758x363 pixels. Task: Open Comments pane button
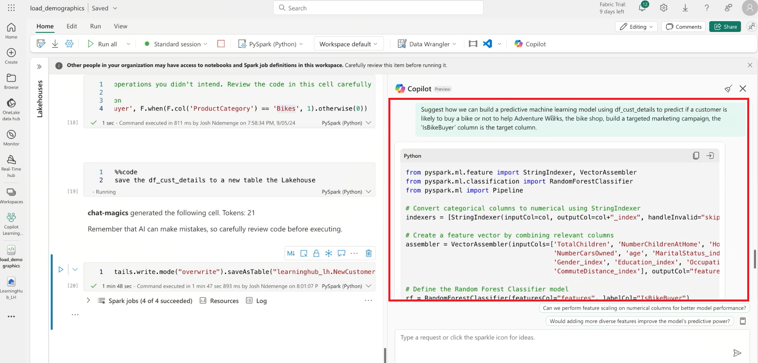(684, 27)
